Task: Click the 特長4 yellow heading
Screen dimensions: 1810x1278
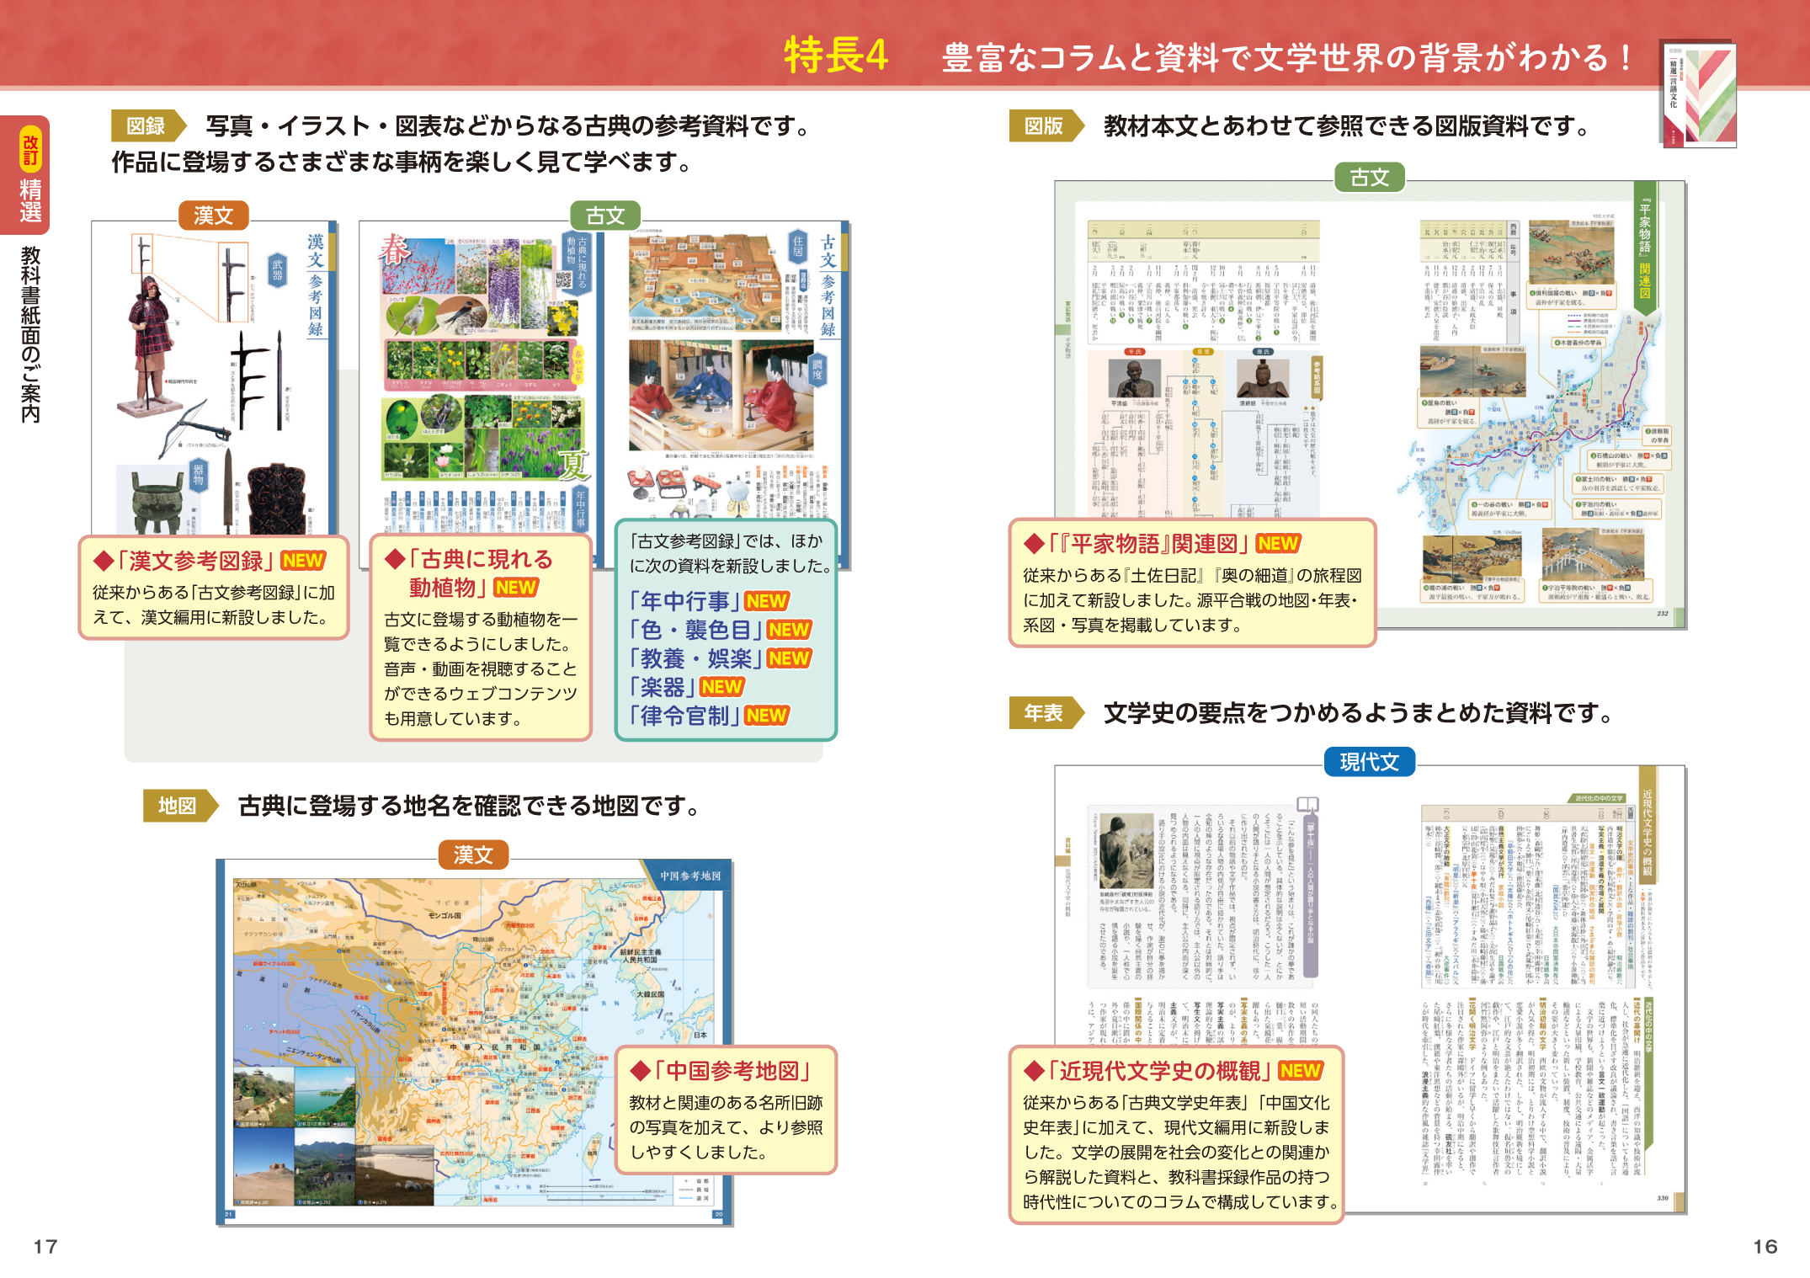Action: pyautogui.click(x=836, y=56)
